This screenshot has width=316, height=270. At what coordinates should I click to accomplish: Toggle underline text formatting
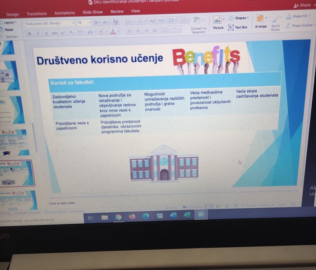46,33
